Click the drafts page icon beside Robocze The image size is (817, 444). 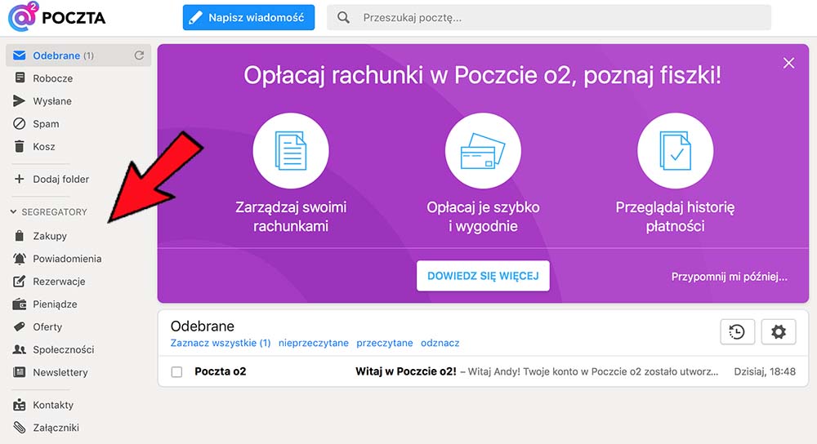point(20,78)
